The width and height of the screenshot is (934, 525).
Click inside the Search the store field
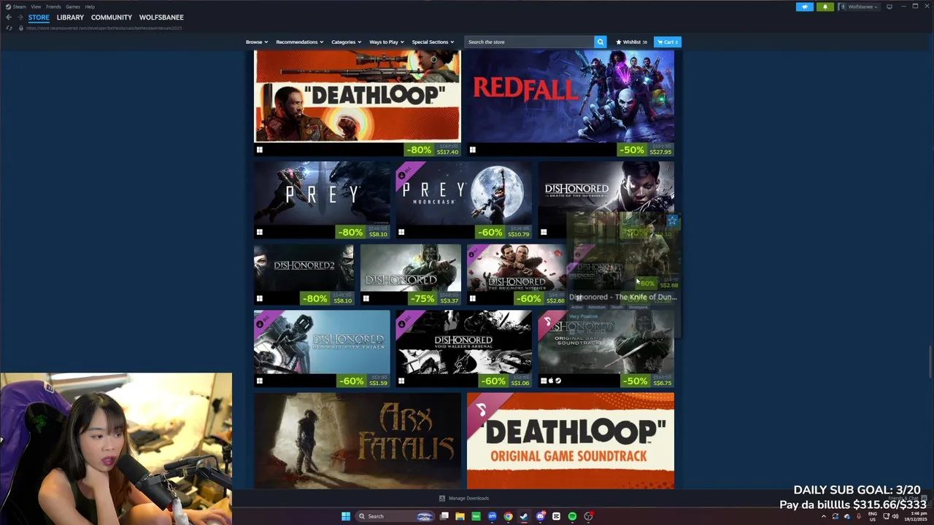530,42
